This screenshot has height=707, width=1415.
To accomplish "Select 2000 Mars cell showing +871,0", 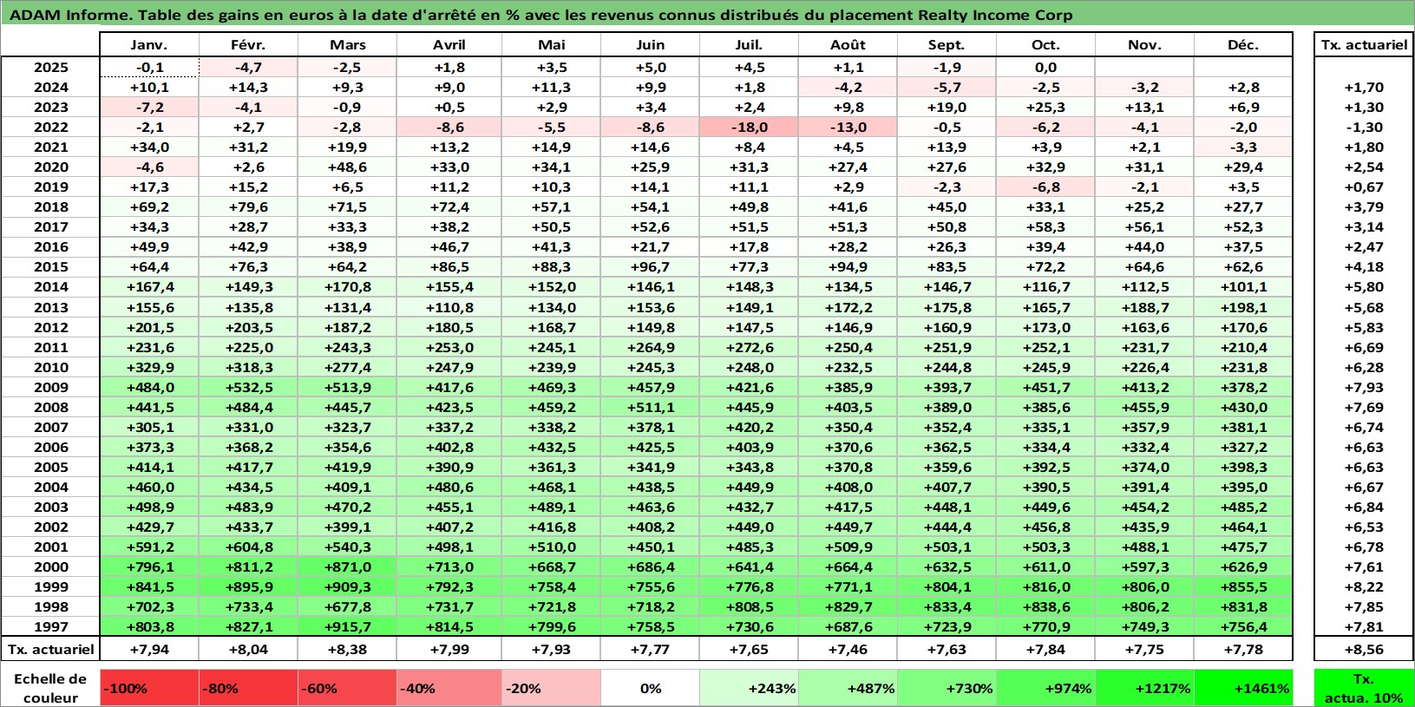I will (x=347, y=566).
